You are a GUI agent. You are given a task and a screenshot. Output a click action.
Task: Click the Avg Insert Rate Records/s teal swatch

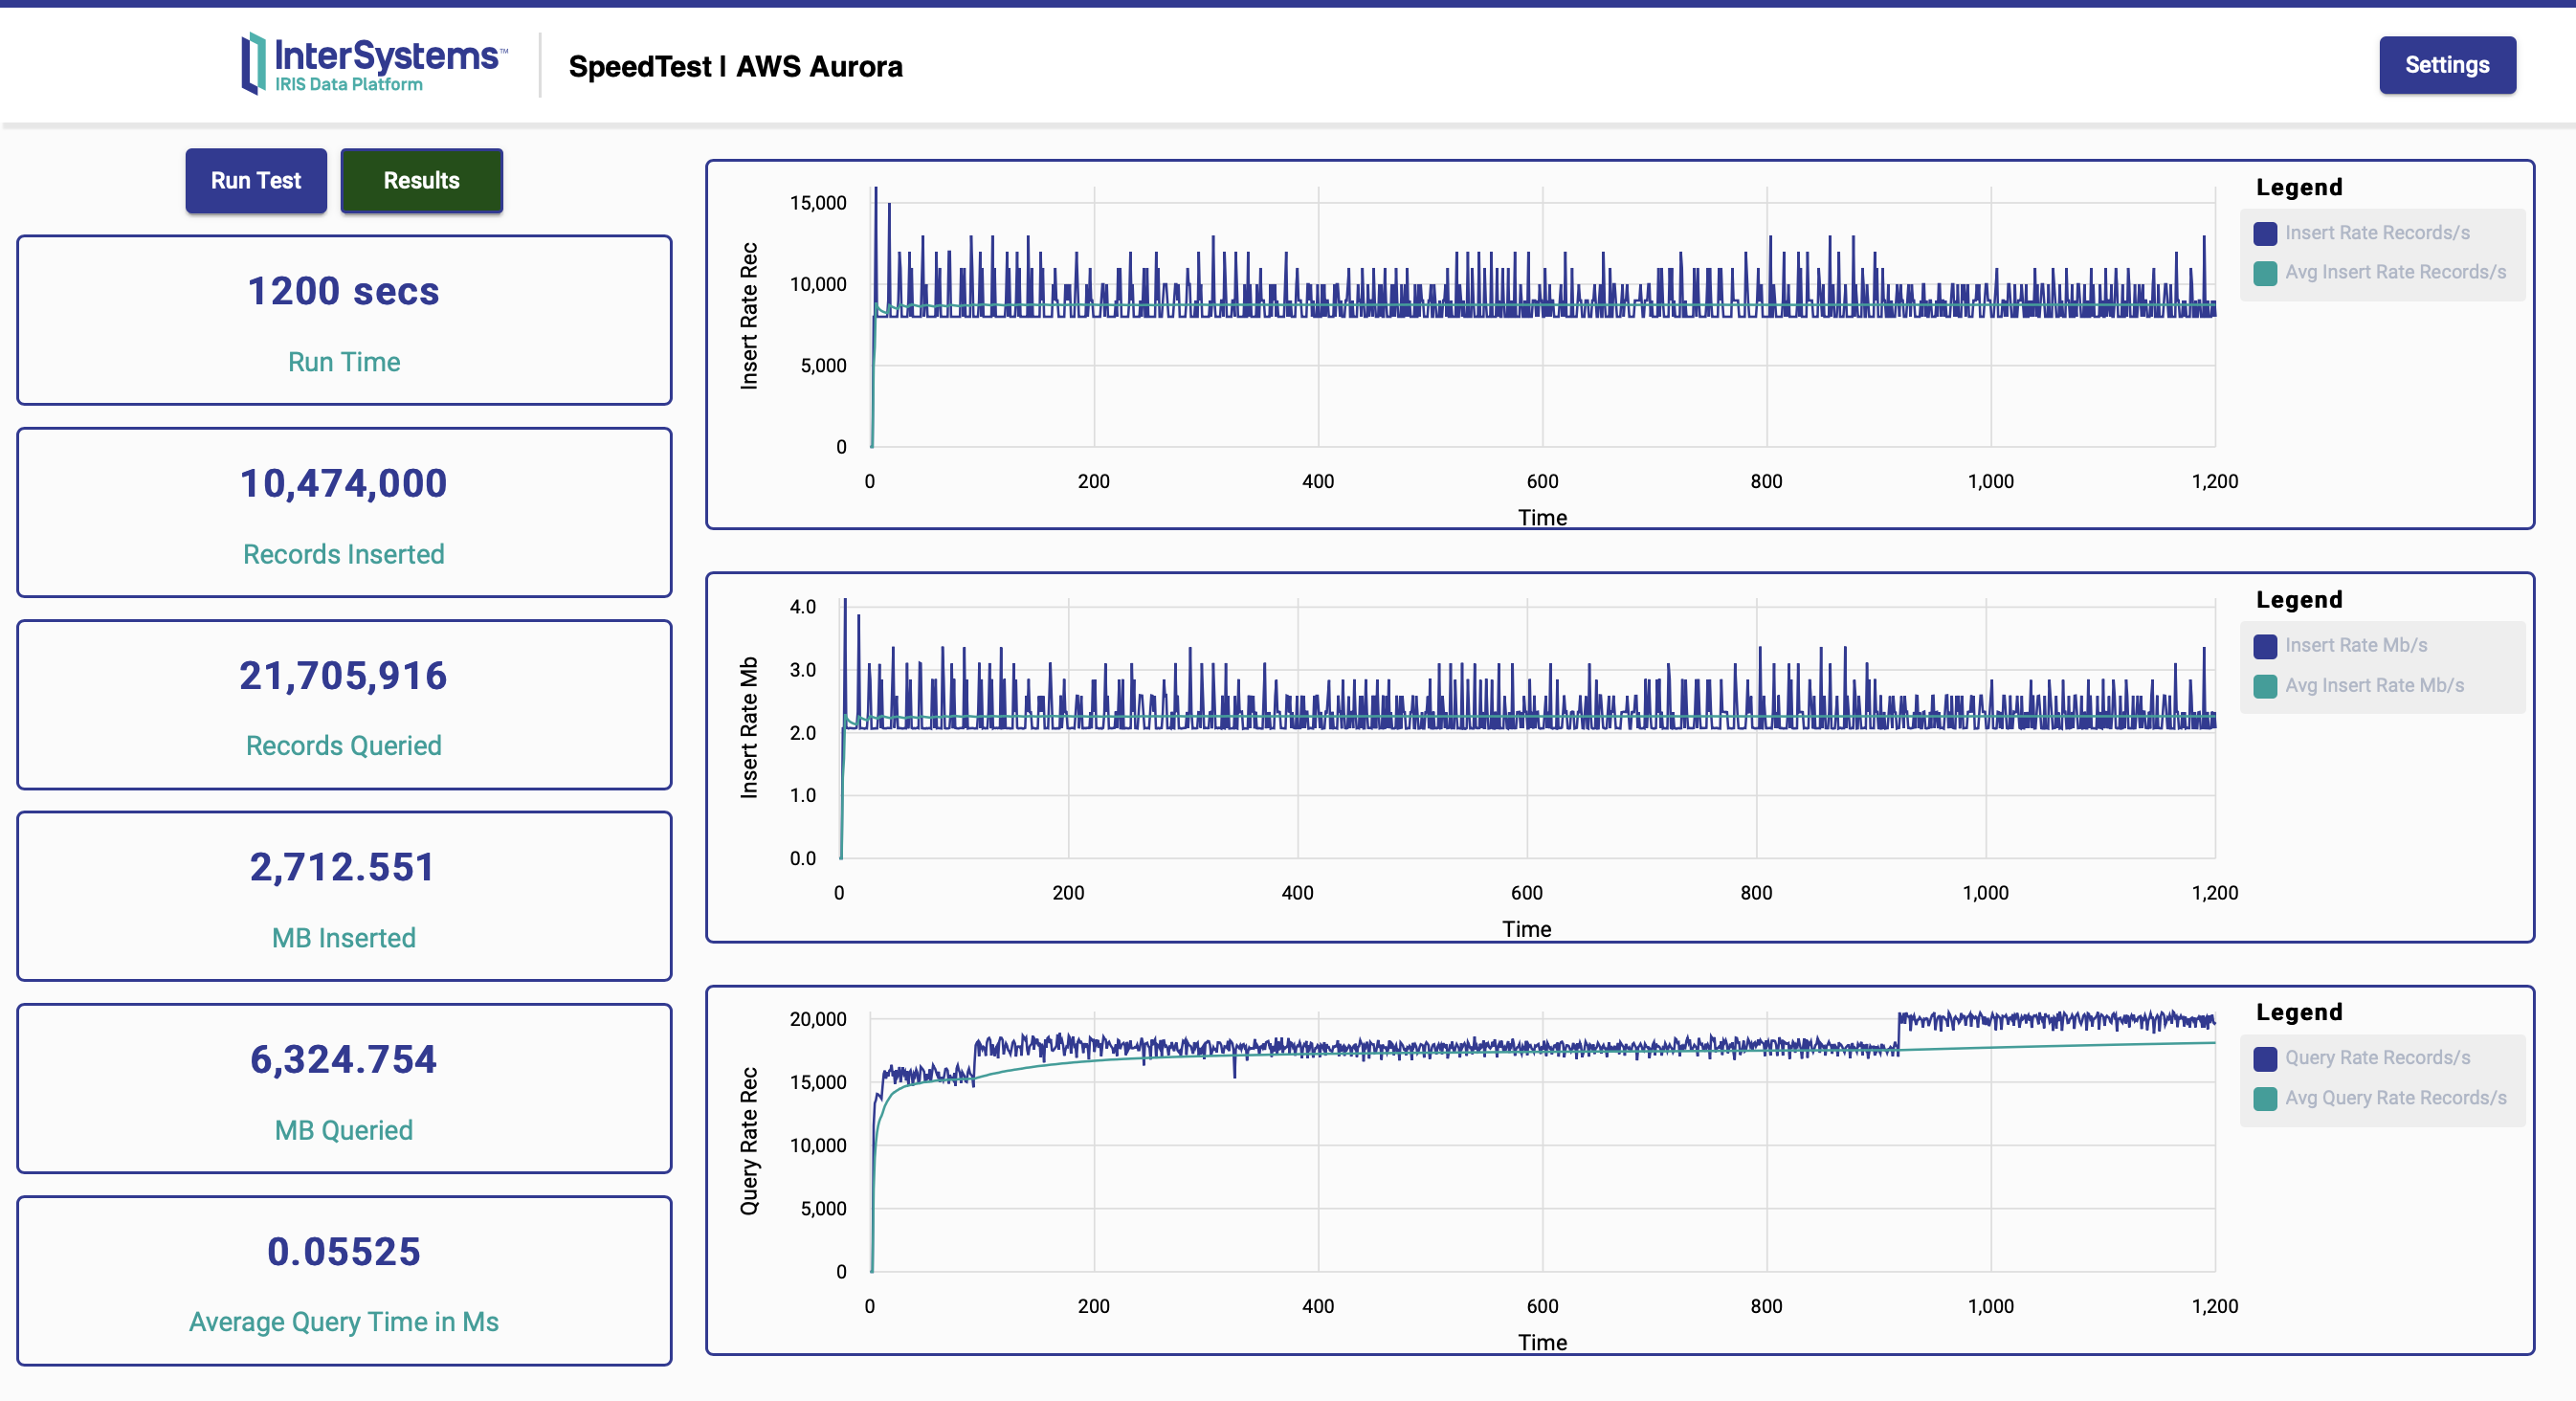pyautogui.click(x=2265, y=273)
